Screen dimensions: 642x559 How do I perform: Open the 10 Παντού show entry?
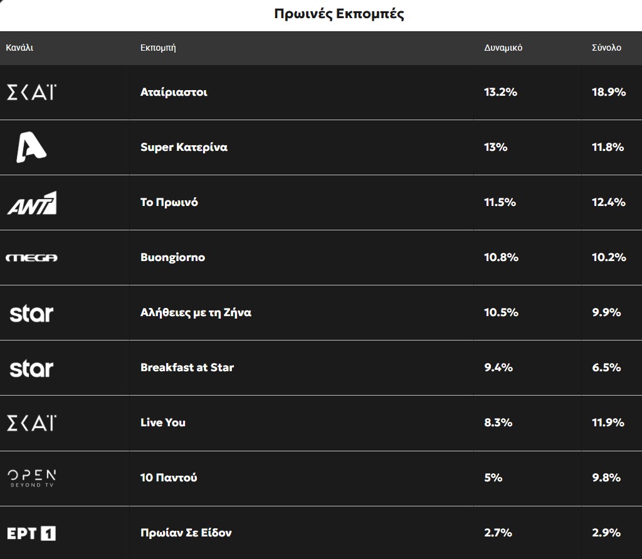169,478
